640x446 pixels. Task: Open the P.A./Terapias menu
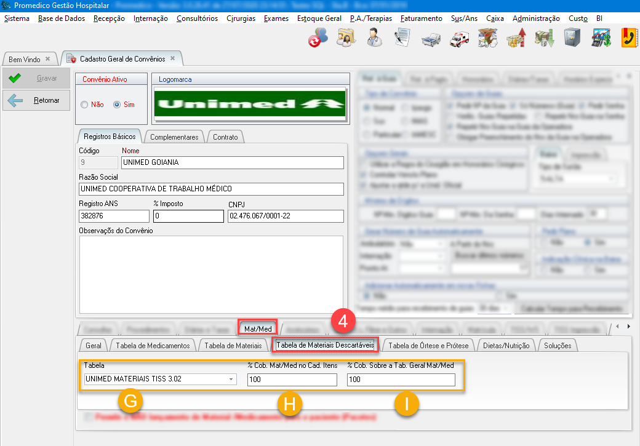[370, 18]
